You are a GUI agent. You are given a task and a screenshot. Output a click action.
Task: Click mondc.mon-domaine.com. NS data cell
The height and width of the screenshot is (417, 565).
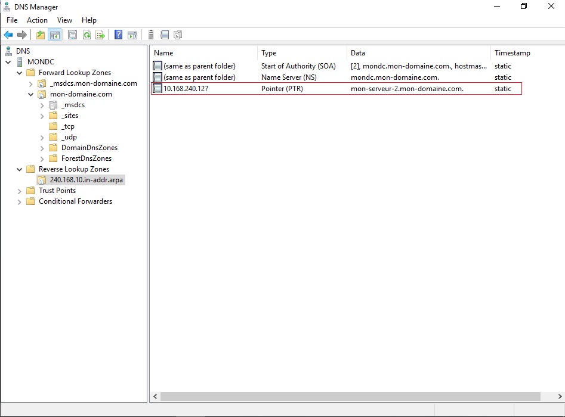point(395,77)
